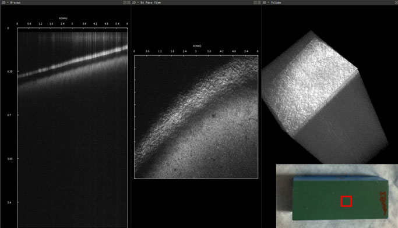Click the x(mm) axis label above en face view

coord(197,46)
